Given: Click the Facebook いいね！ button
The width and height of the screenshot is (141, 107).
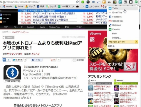Looking at the screenshot, I should click(37, 60).
